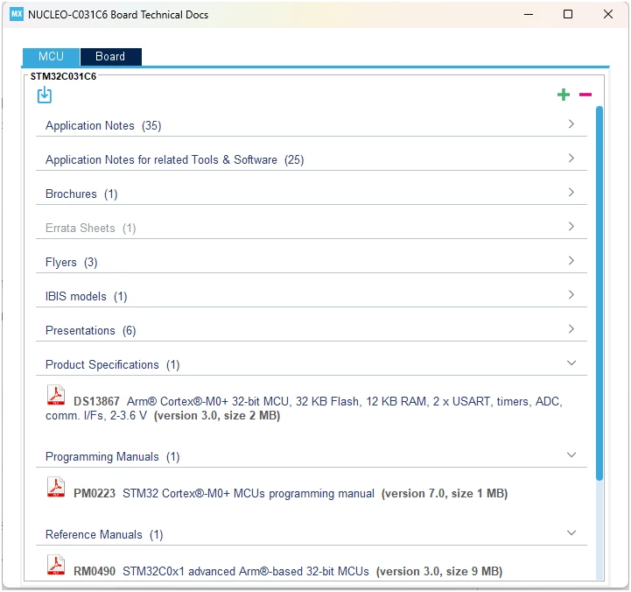This screenshot has width=631, height=592.
Task: Select the Reference Manuals (1) heading
Action: point(104,535)
